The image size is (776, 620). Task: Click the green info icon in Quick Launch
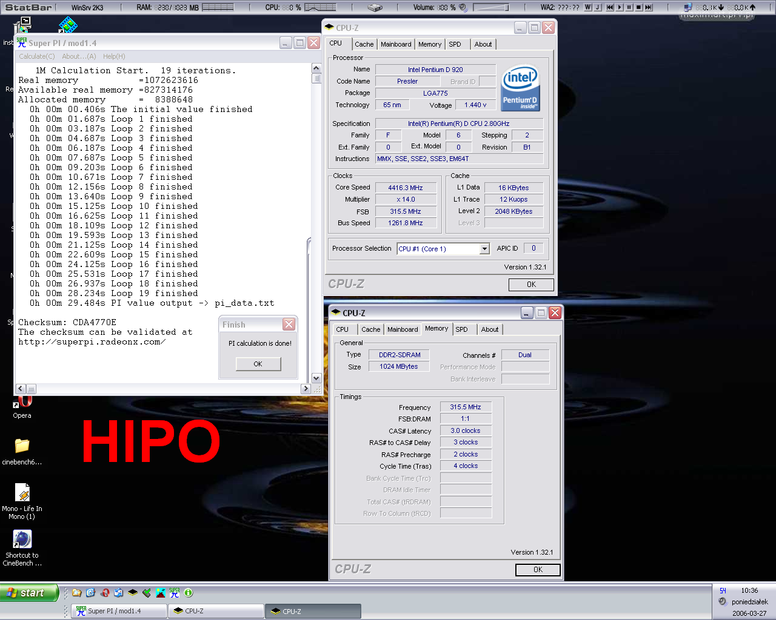[x=189, y=593]
